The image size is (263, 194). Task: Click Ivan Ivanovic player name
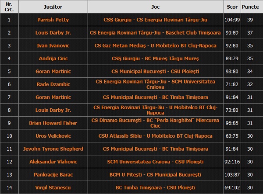click(x=53, y=45)
